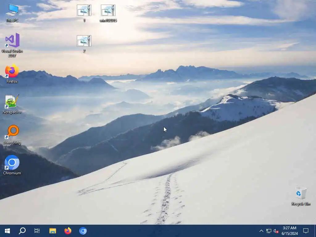
Task: Select the image file named 2
Action: (84, 44)
